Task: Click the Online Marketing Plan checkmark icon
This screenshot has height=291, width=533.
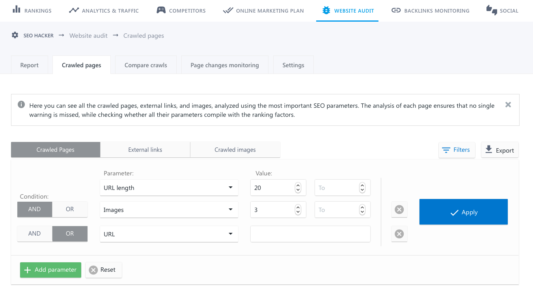Action: click(x=228, y=10)
